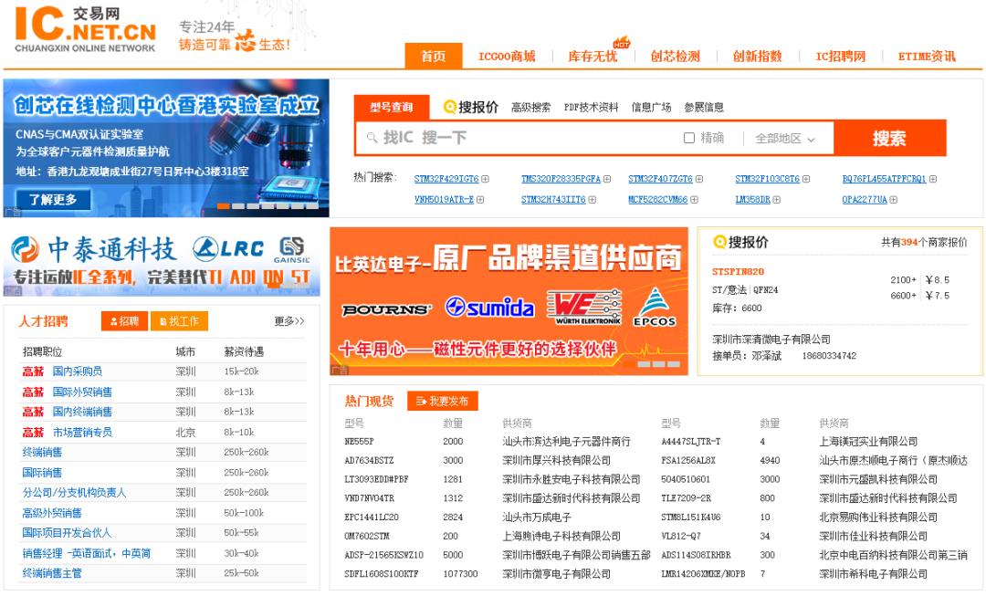Click the 搜报价 icon in quote panel
986x596 pixels.
coord(719,242)
